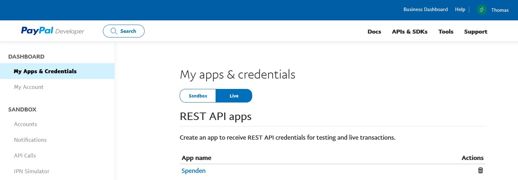Open the Help link in top bar
Image resolution: width=518 pixels, height=180 pixels.
(x=460, y=10)
